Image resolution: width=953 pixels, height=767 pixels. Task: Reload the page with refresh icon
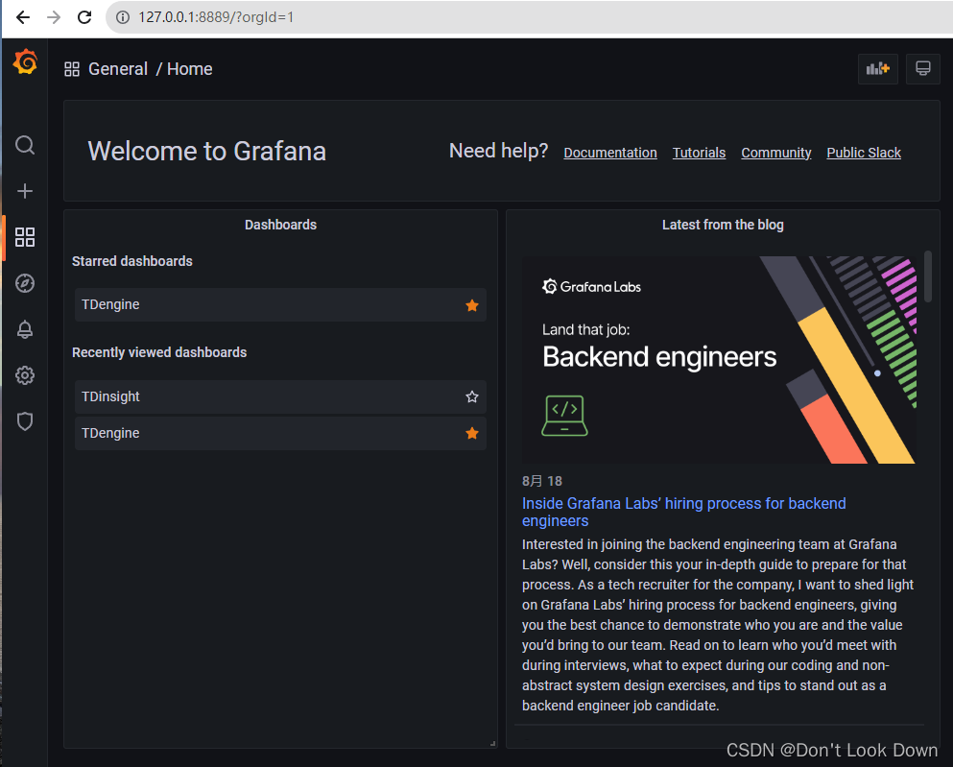click(84, 17)
